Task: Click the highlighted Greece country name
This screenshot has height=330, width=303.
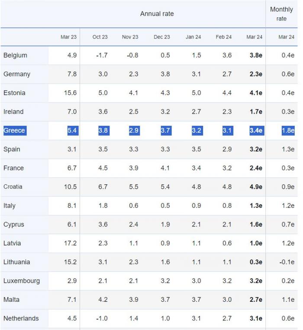Action: click(x=14, y=131)
